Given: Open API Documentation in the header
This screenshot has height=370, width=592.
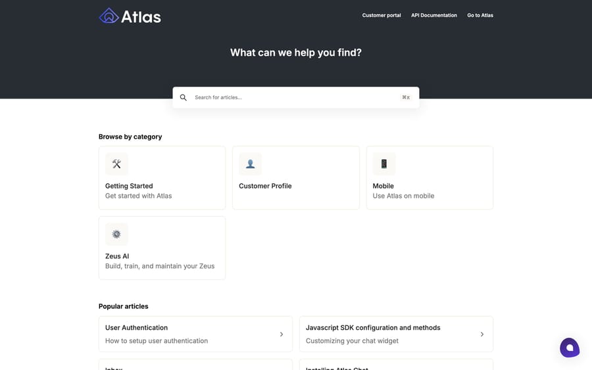Looking at the screenshot, I should (x=434, y=16).
